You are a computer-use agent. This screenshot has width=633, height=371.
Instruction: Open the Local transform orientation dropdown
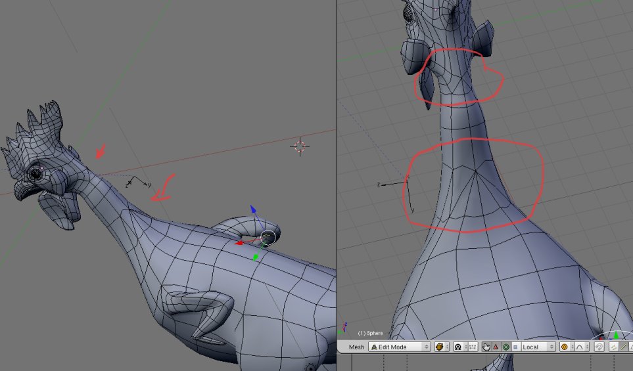click(538, 347)
